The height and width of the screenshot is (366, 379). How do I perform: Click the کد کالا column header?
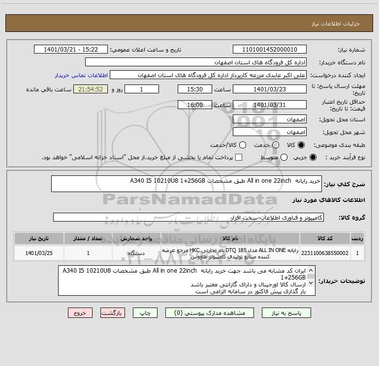tap(325, 238)
